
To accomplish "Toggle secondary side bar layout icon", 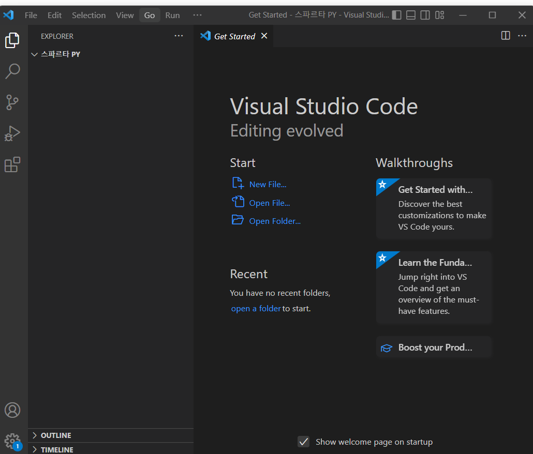I will [425, 15].
